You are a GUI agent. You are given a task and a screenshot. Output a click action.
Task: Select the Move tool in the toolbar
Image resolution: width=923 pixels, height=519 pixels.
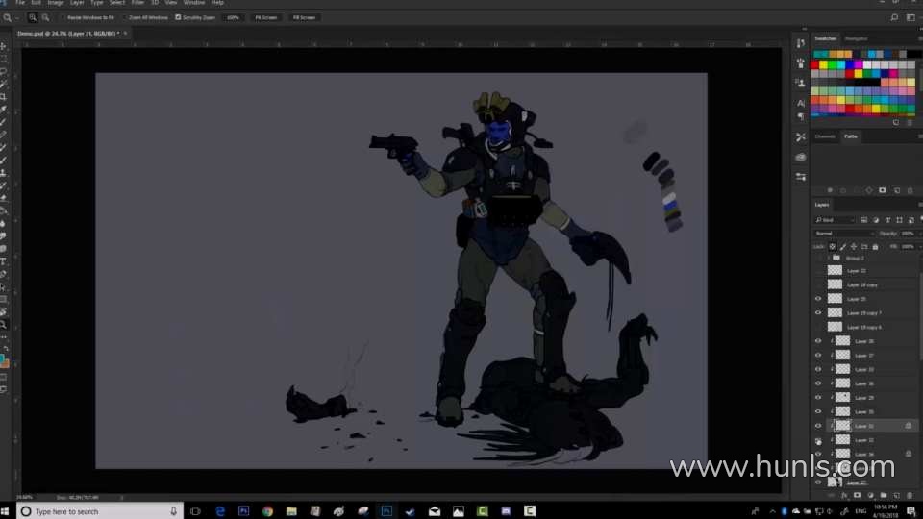(x=4, y=46)
